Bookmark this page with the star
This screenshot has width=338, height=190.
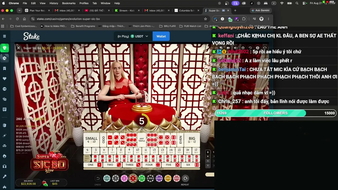pos(205,19)
